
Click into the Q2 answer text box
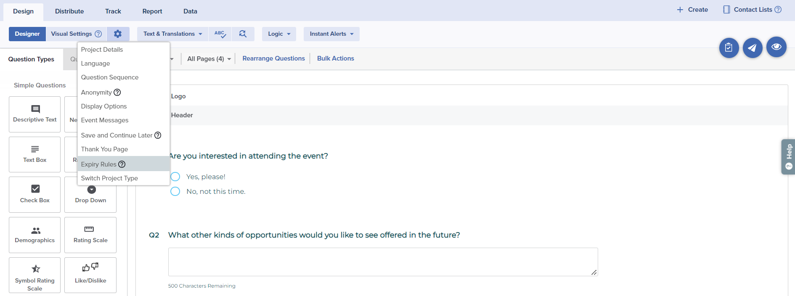[x=383, y=262]
